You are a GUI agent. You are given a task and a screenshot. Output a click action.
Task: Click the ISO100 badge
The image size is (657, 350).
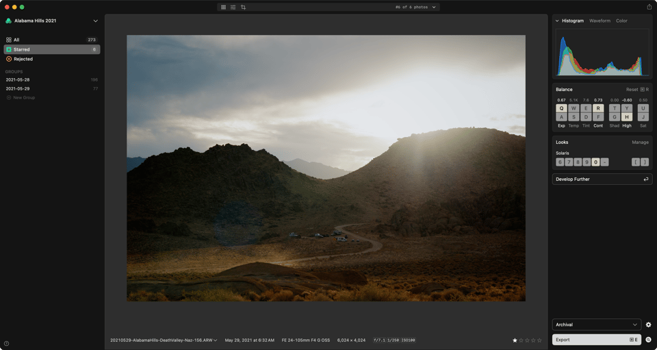click(408, 340)
